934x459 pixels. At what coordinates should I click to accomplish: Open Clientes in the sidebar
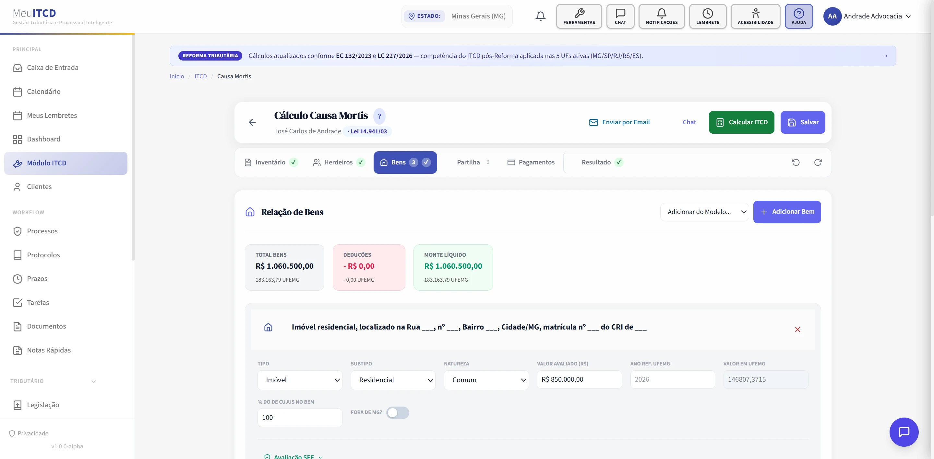(66, 187)
